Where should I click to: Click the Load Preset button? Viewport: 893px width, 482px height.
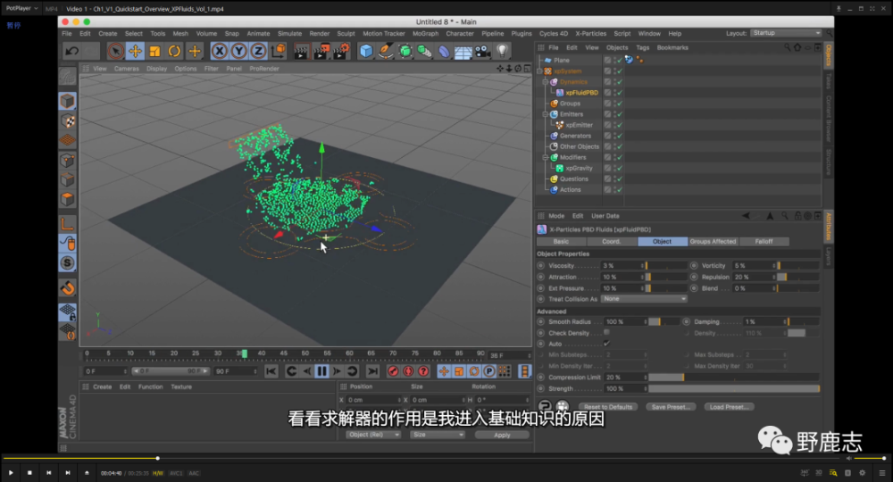point(729,407)
